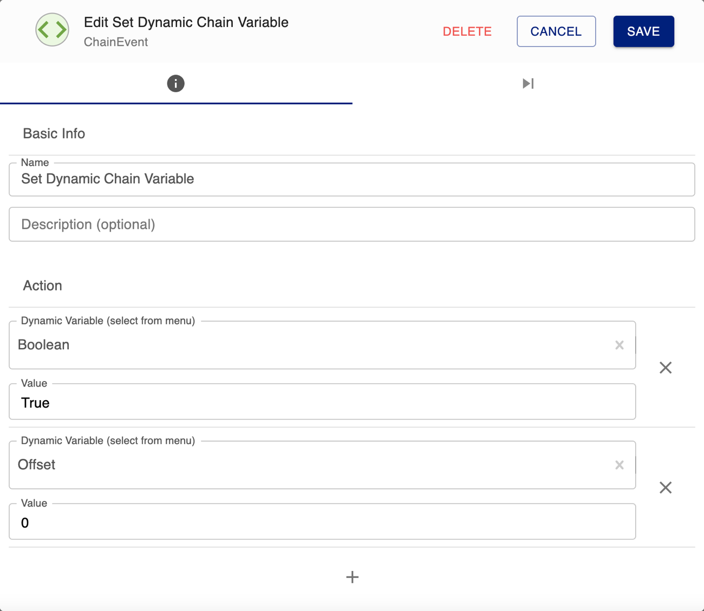Image resolution: width=704 pixels, height=611 pixels.
Task: Open the Offset dynamic variable dropdown
Action: pyautogui.click(x=322, y=465)
